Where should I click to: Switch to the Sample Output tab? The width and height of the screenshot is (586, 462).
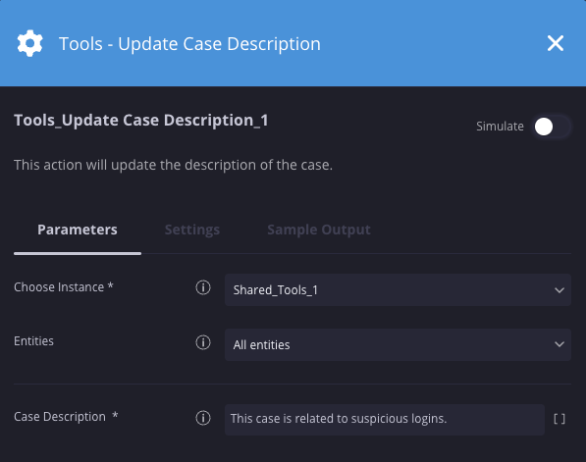pyautogui.click(x=319, y=230)
